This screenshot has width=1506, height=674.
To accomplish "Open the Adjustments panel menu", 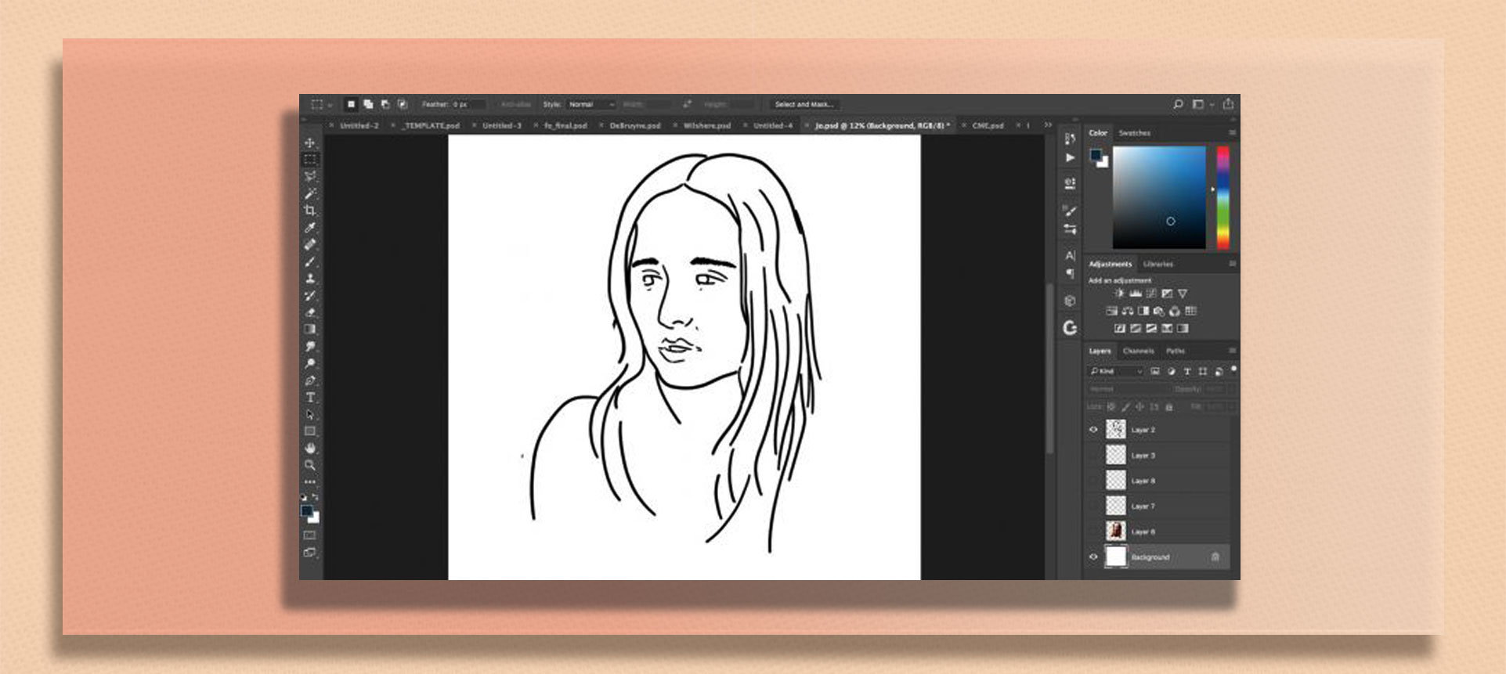I will point(1232,264).
